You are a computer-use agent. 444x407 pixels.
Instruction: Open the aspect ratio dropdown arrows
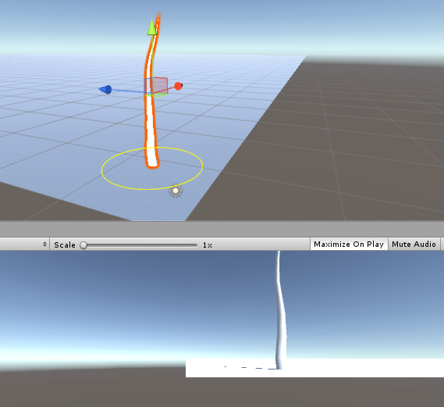[x=44, y=244]
